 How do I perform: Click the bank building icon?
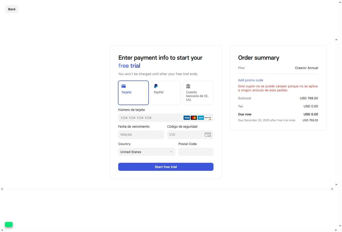click(188, 86)
